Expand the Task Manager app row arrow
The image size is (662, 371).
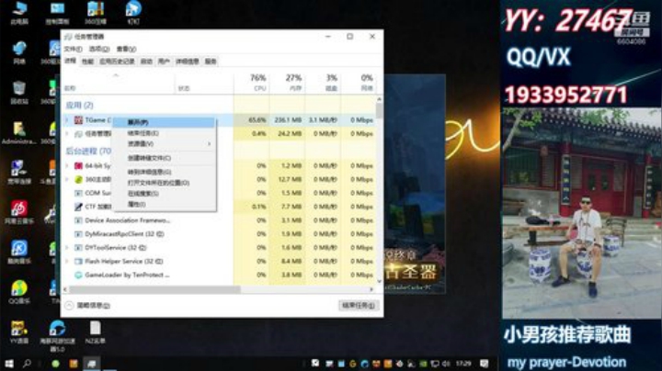pos(67,134)
